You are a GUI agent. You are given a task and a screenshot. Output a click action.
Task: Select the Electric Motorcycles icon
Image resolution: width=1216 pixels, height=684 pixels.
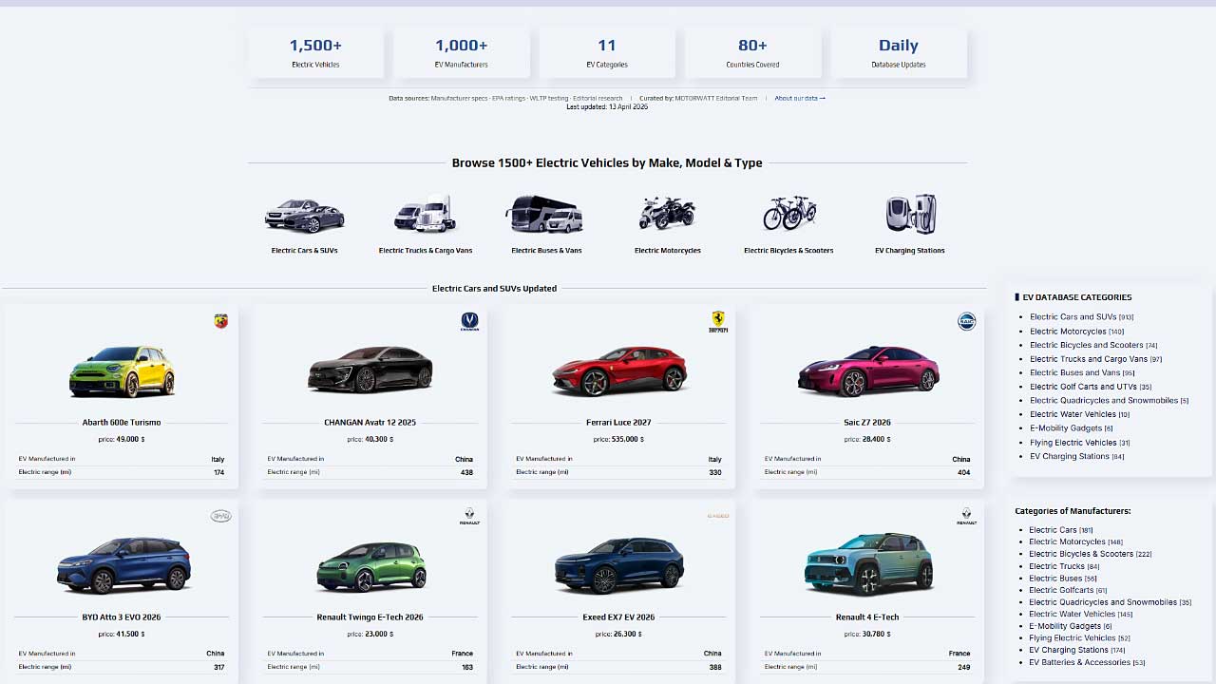pos(667,214)
